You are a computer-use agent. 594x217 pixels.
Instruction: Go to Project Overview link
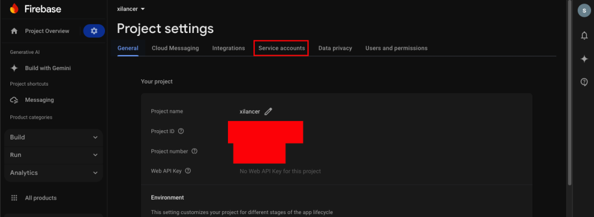(47, 31)
